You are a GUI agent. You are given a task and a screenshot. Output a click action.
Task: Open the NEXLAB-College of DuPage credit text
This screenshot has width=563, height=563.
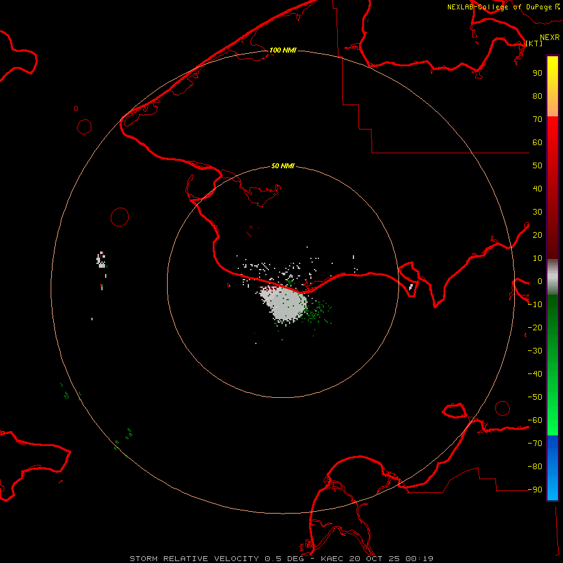tap(503, 7)
